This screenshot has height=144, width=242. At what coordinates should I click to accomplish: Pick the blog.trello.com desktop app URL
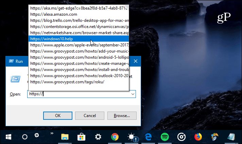[79, 20]
